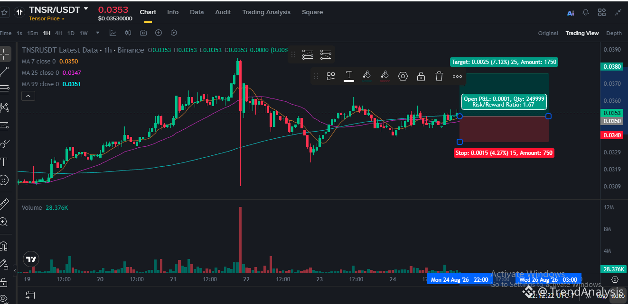Viewport: 628px width, 304px height.
Task: Toggle the lock all drawings padlock in the sidebar
Action: tap(4, 282)
